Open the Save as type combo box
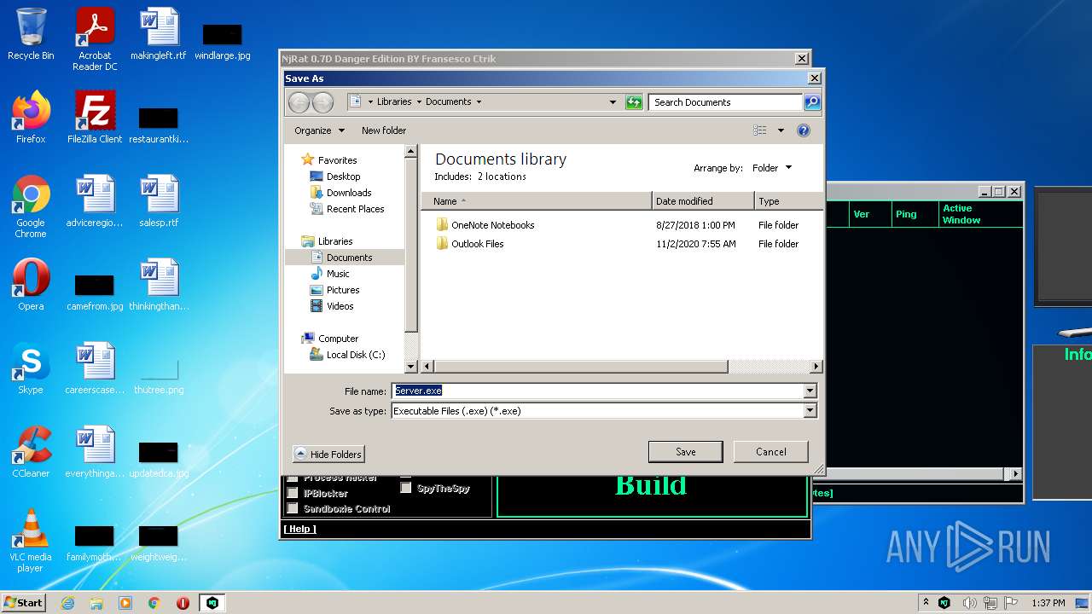The image size is (1092, 614). pyautogui.click(x=604, y=411)
